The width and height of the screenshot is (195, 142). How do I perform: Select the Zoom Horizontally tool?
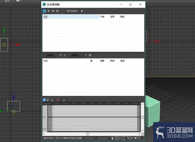coord(128,138)
